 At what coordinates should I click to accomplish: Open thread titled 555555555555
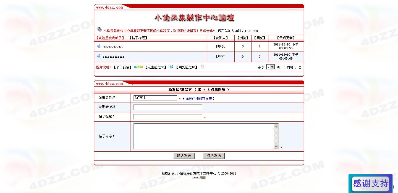click(x=112, y=47)
